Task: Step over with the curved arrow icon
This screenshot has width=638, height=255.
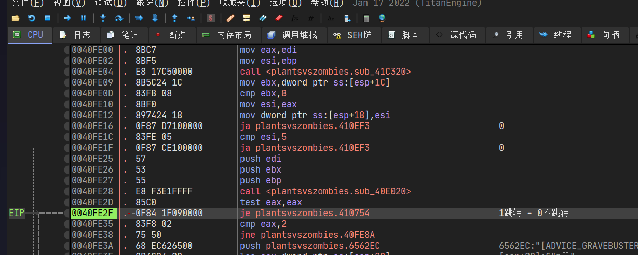Action: tap(119, 18)
